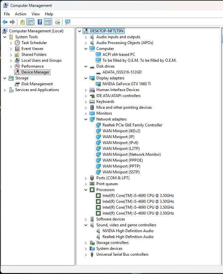Collapse Sound, video and game controllers
223x274 pixels.
[x=86, y=225]
